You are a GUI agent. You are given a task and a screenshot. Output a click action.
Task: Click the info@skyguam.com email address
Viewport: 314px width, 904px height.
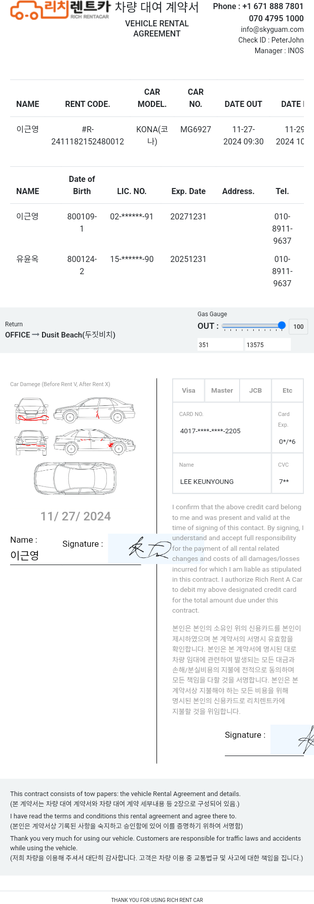click(272, 29)
